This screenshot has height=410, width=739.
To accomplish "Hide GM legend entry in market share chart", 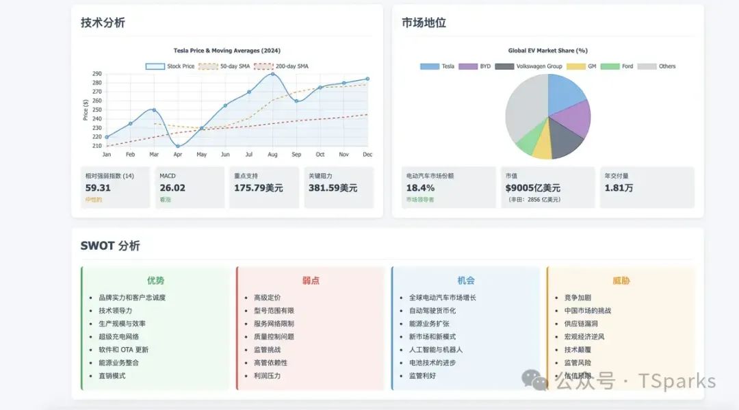I will 576,66.
